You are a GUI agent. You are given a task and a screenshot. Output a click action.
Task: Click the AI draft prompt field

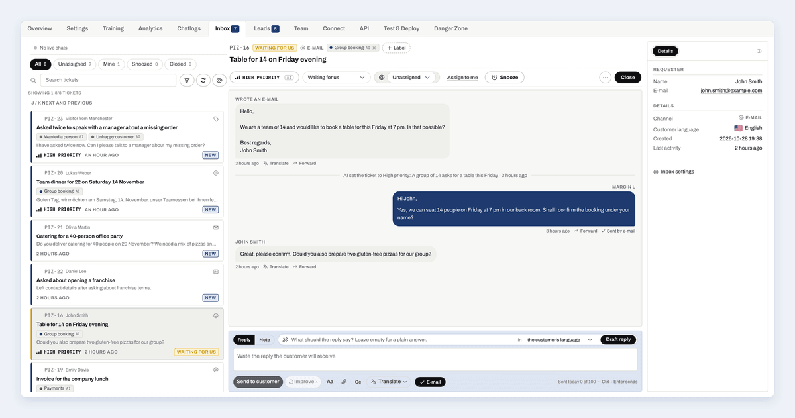[397, 340]
